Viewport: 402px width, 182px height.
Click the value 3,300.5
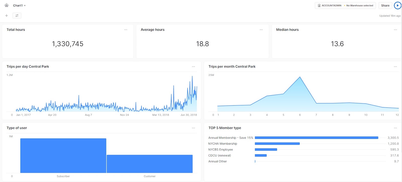393,138
